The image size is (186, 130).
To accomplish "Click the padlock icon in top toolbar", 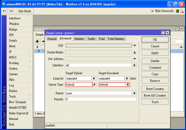I will point(182,11).
